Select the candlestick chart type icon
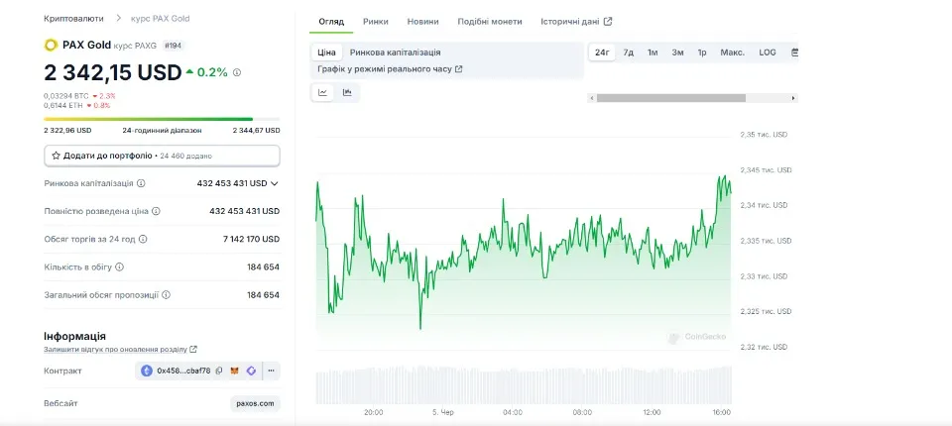 (347, 92)
